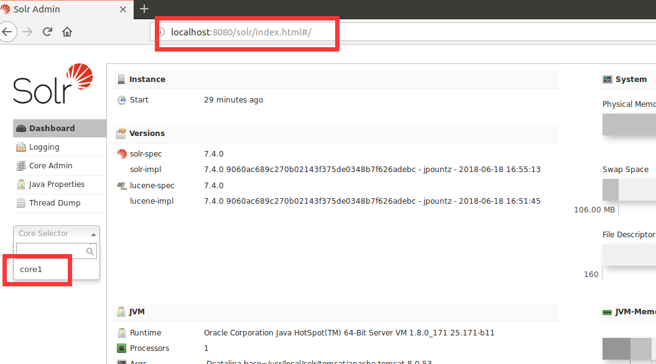656x364 pixels.
Task: Click the Swap Space usage bar
Action: click(x=629, y=189)
